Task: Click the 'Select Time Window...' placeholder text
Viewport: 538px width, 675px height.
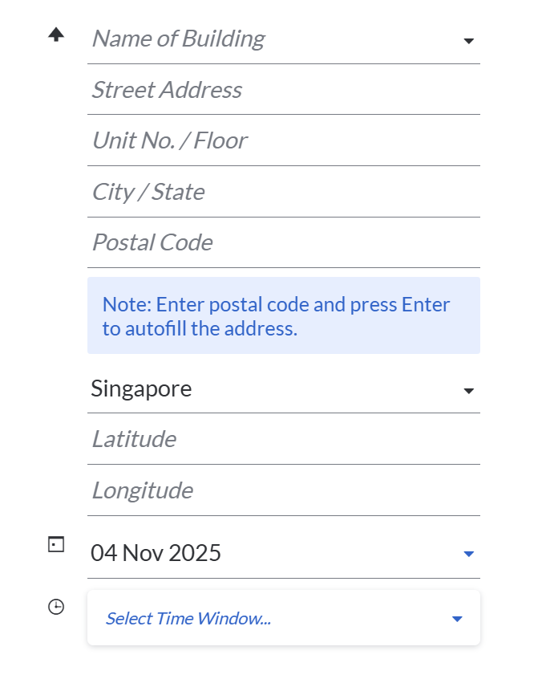Action: point(188,619)
